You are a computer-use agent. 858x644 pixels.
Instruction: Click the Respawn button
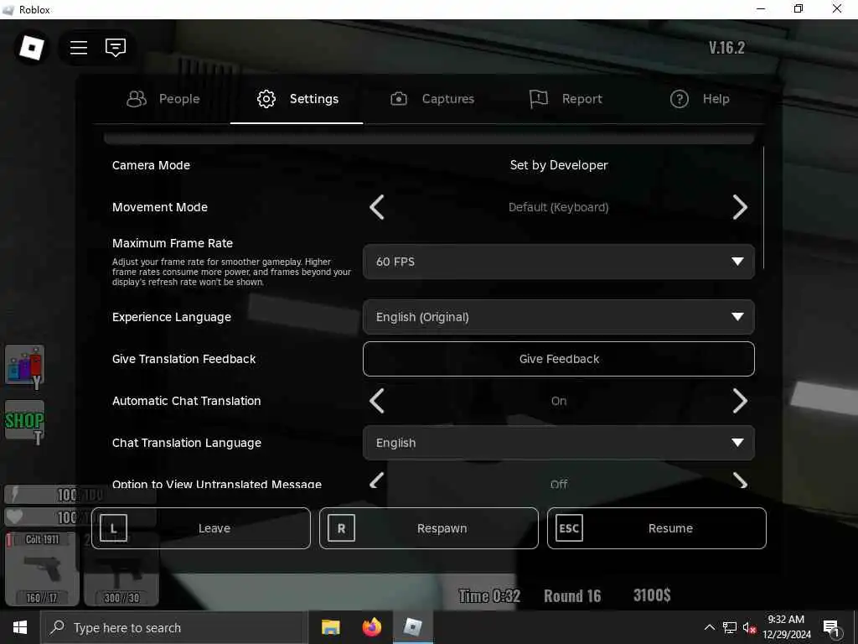[x=429, y=528]
